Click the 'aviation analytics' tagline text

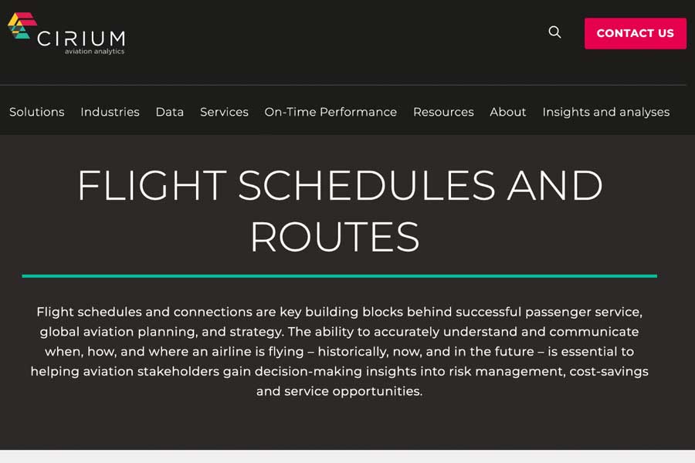click(94, 52)
